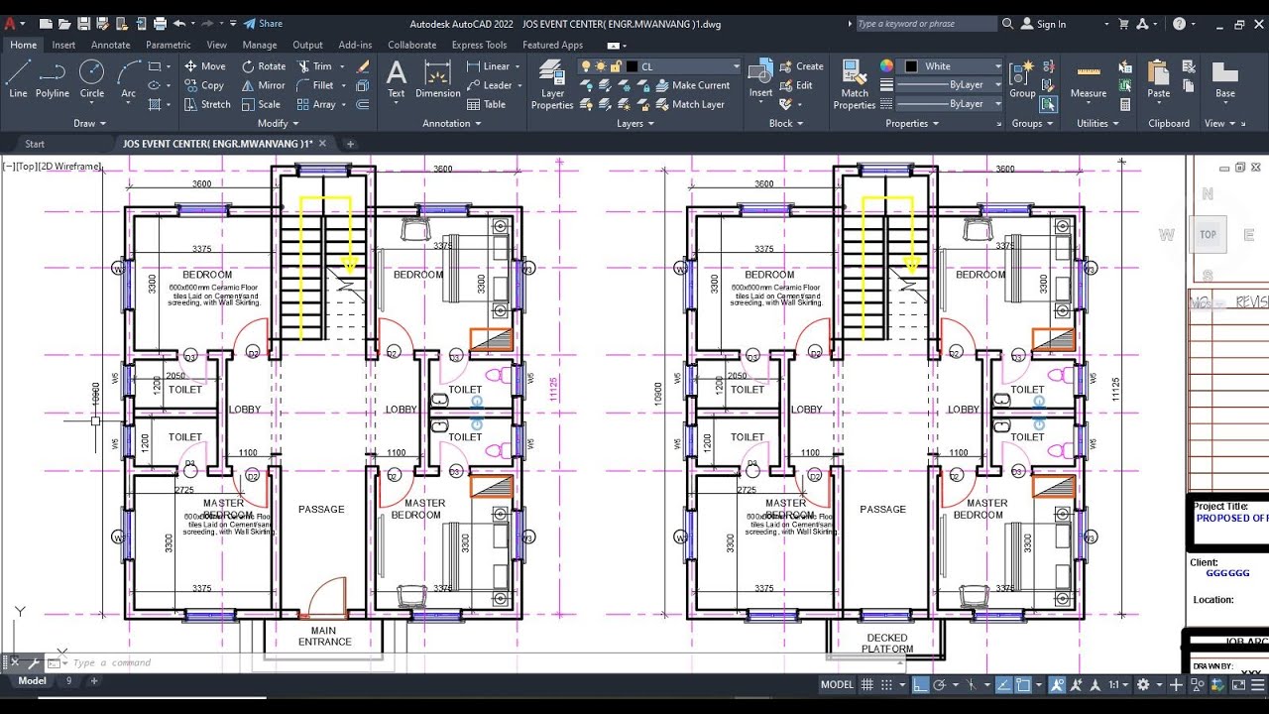Activate the Move command
Image resolution: width=1269 pixels, height=714 pixels.
[204, 66]
